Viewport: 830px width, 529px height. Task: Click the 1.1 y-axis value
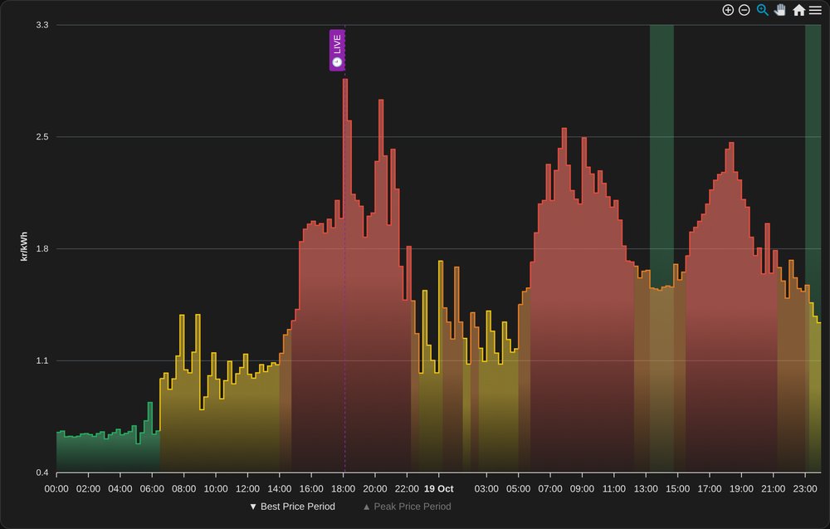tap(41, 360)
